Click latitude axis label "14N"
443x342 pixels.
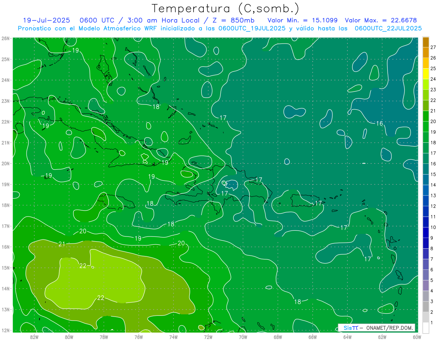click(x=5, y=289)
